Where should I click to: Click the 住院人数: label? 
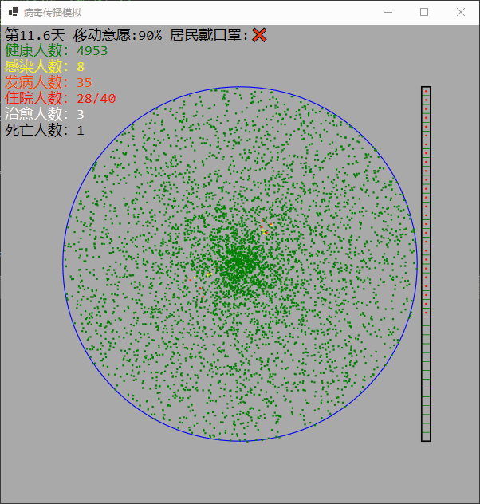point(37,98)
